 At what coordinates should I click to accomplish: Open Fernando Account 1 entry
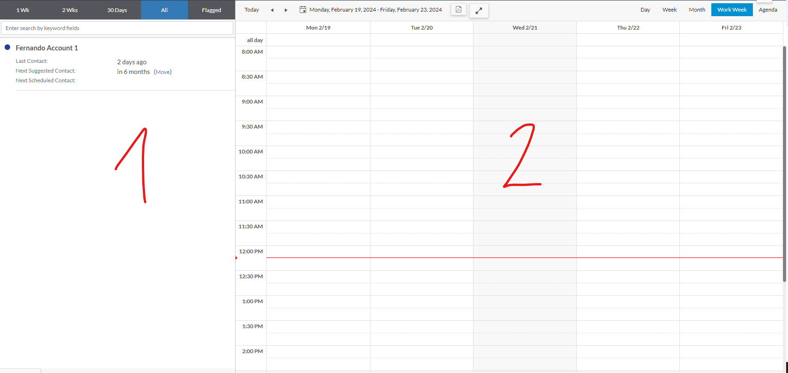click(x=47, y=48)
